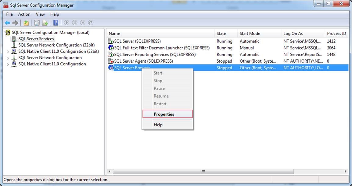
Task: Click the NT AUTHORITY\LO... log on cell
Action: 303,67
